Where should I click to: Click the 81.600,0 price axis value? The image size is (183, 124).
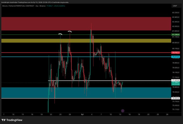coord(176,31)
